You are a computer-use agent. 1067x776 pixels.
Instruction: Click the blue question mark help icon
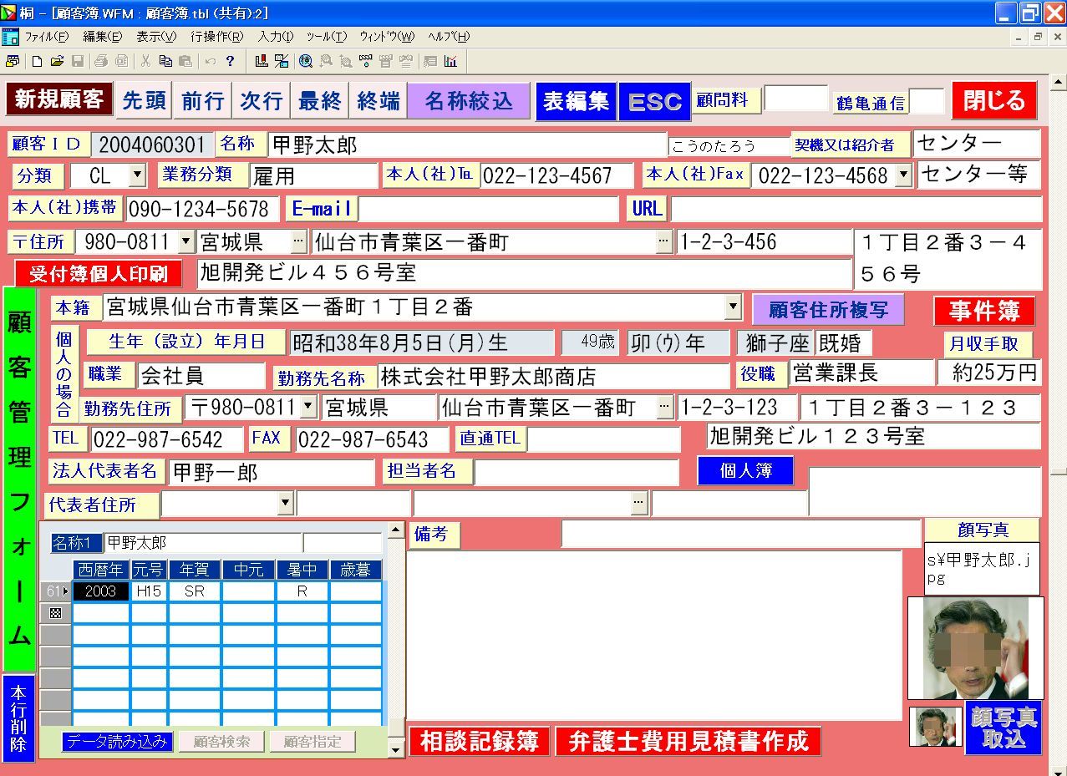tap(230, 61)
